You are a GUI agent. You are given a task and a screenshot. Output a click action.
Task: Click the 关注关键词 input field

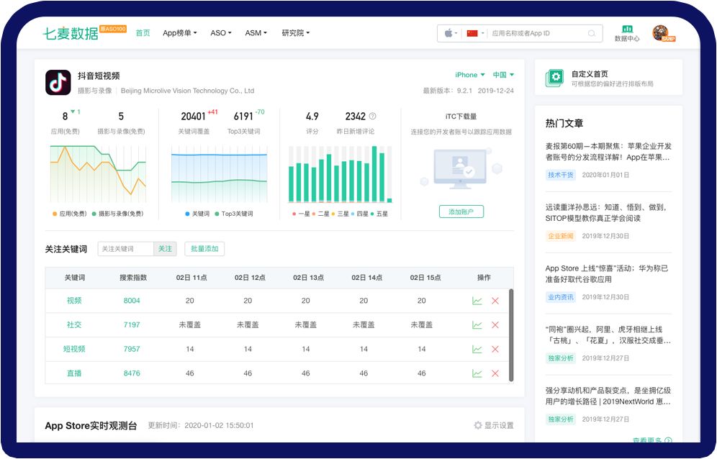(x=126, y=249)
